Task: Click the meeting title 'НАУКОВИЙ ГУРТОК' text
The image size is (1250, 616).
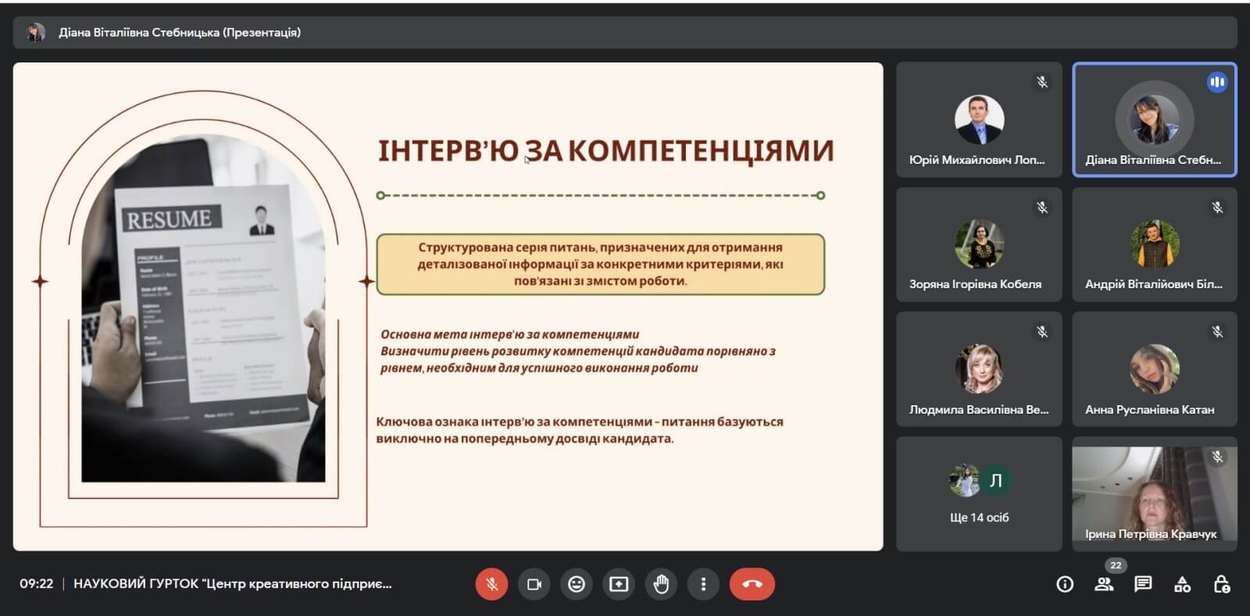Action: pos(232,584)
